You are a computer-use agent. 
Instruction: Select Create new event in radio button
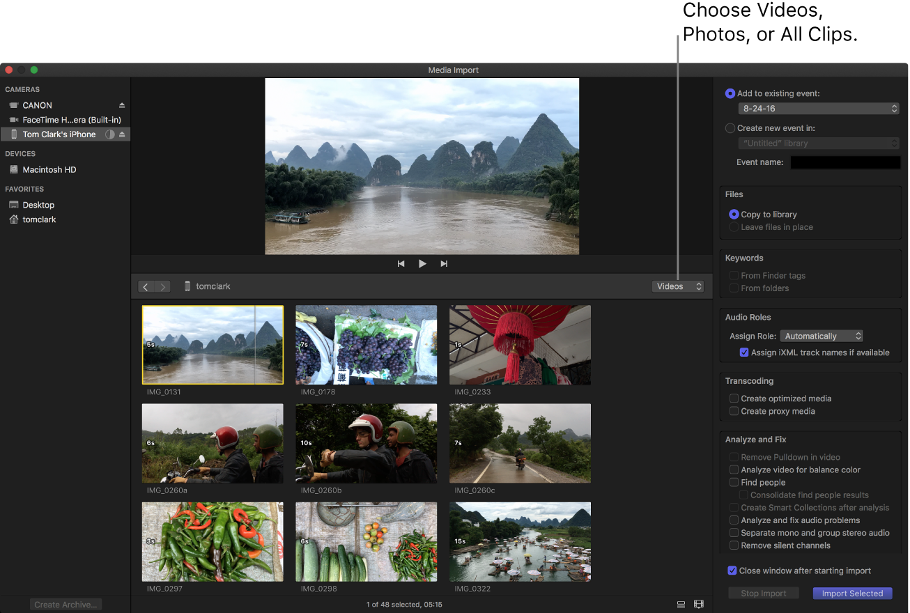coord(730,128)
